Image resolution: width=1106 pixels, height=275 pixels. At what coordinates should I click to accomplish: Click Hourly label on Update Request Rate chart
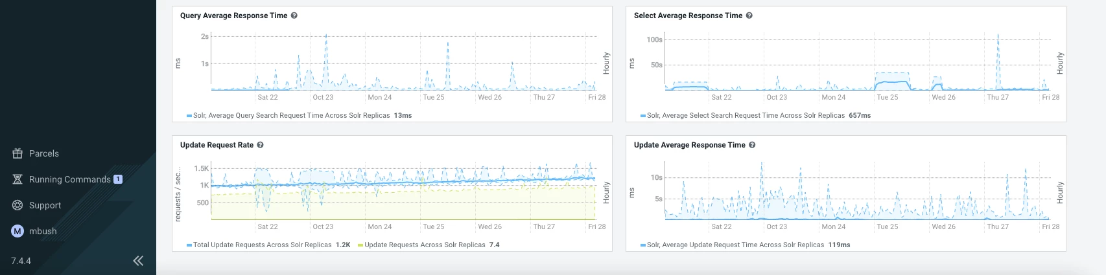coord(606,193)
